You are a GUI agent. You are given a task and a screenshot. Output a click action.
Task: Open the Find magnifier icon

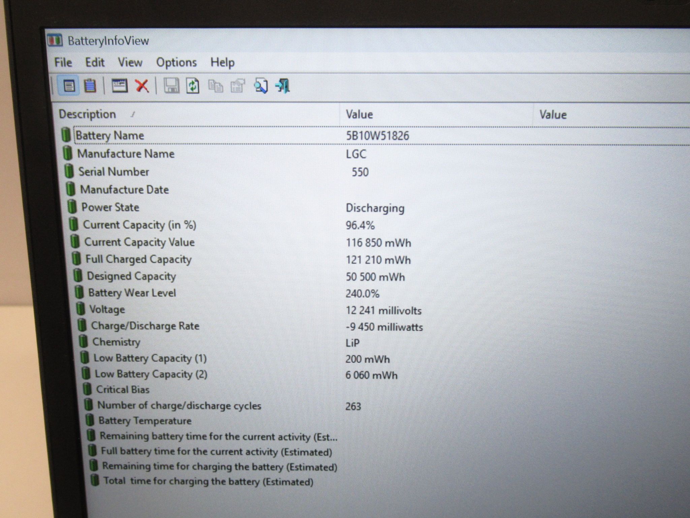pos(261,86)
